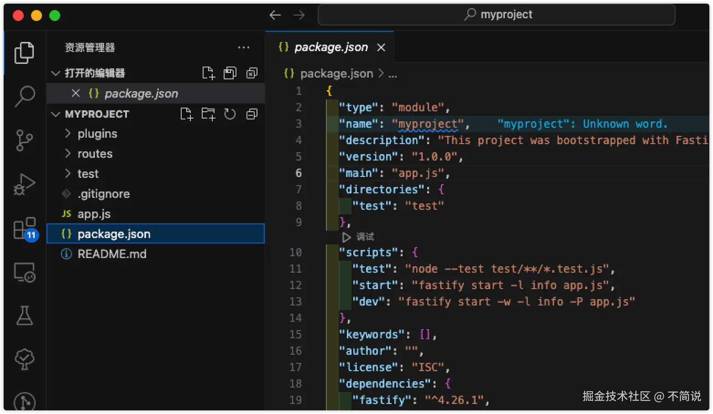Click the debug CodeLens above scripts
Image resolution: width=713 pixels, height=414 pixels.
click(359, 237)
